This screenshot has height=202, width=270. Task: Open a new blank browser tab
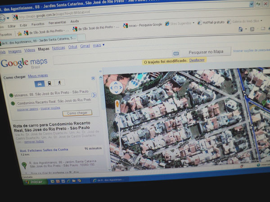pyautogui.click(x=81, y=37)
